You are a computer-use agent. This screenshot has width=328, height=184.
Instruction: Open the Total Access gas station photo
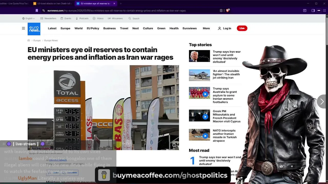tap(103, 107)
